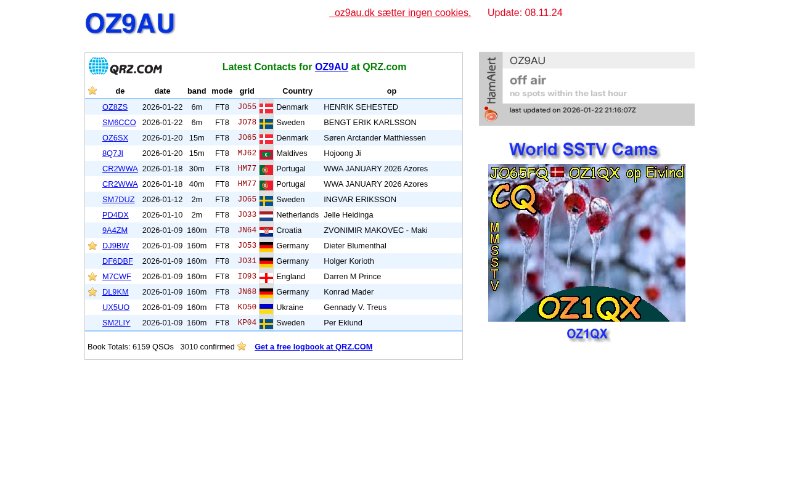The height and width of the screenshot is (493, 789).
Task: Click the Denmark flag in OZ8ZS row
Action: tap(266, 108)
